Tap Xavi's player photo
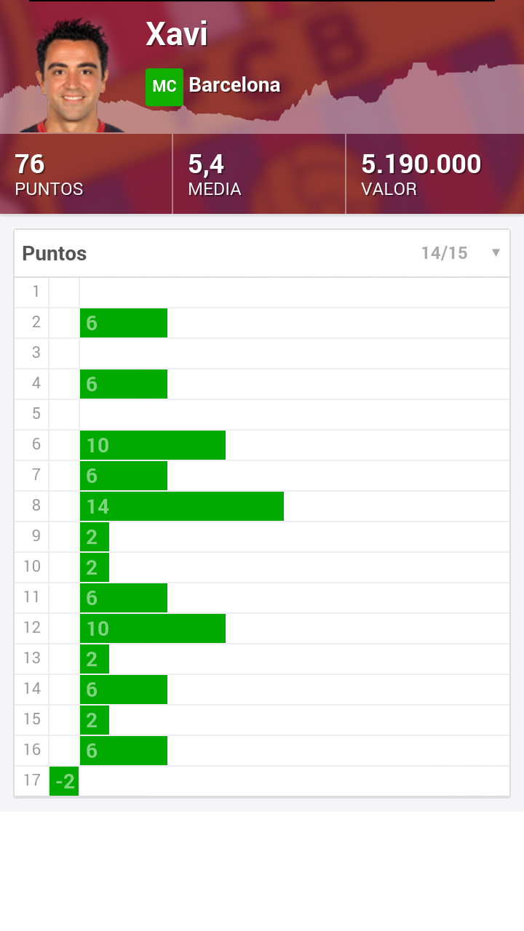This screenshot has height=931, width=524. pos(73,76)
